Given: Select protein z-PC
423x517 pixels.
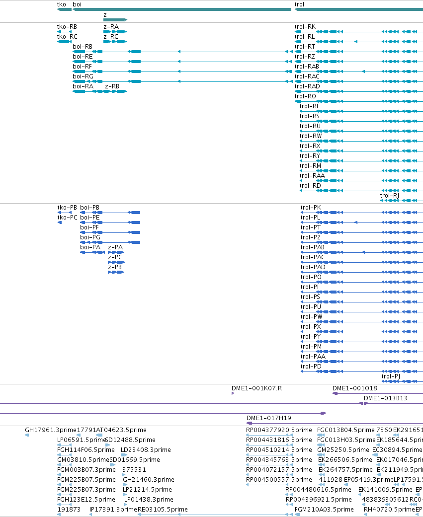Looking at the screenshot, I should 115,257.
